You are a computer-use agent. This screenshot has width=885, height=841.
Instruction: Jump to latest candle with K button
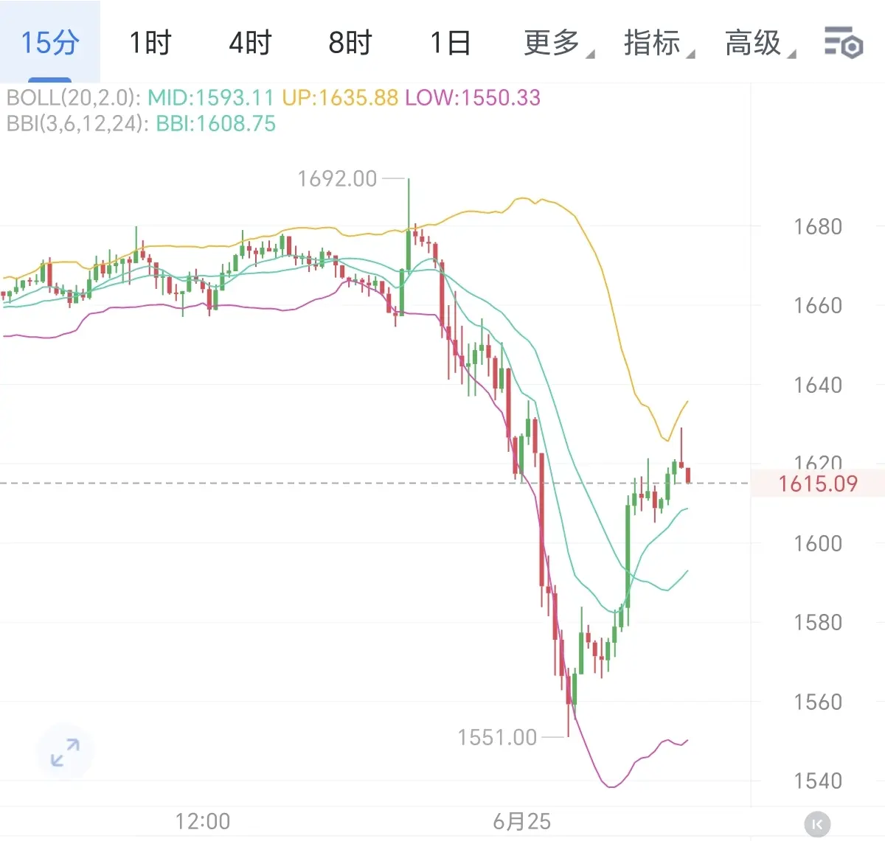(x=817, y=823)
